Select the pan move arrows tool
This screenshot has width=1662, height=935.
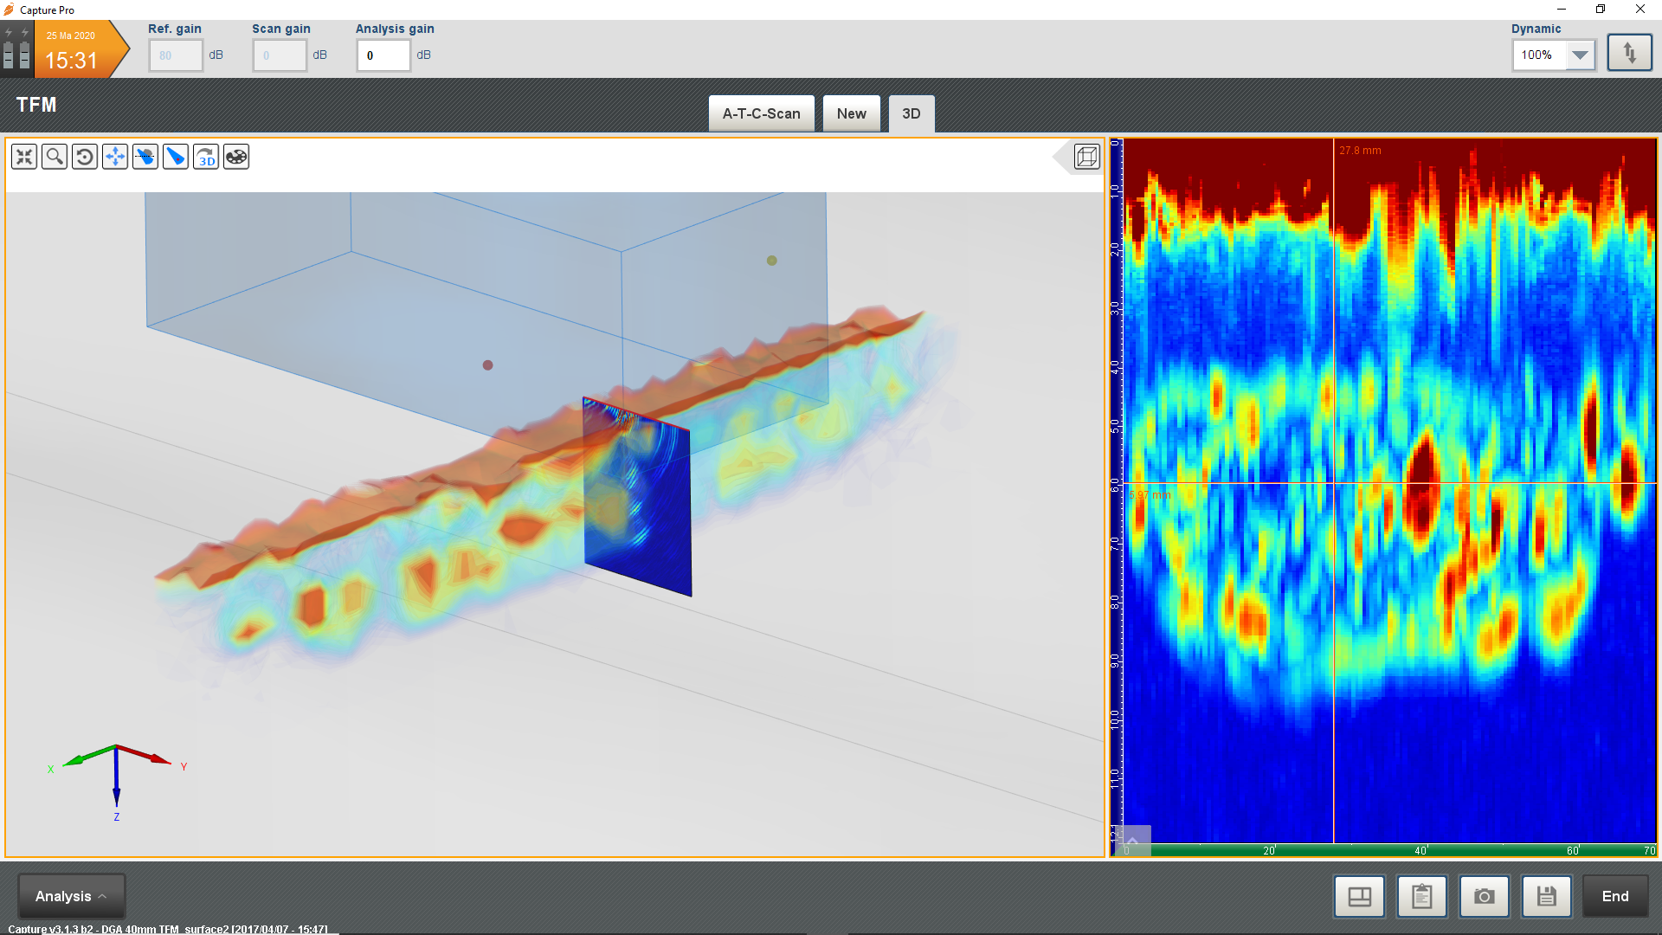click(x=115, y=157)
